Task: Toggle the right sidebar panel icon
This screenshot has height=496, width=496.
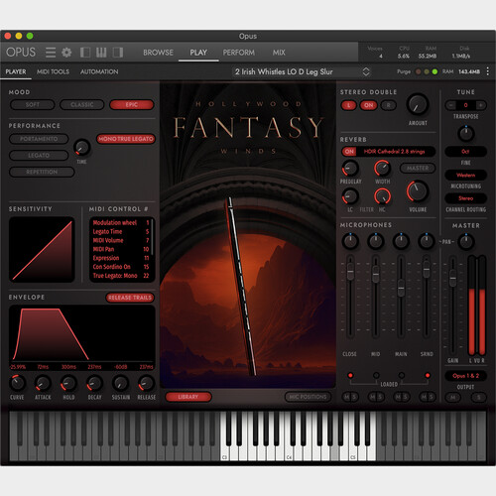Action: [x=118, y=53]
